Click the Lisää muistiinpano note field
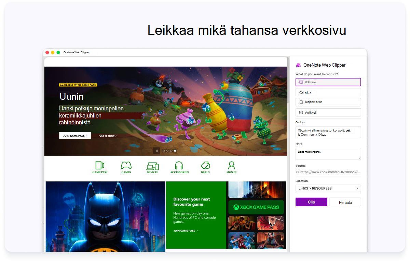The height and width of the screenshot is (263, 410). (328, 154)
